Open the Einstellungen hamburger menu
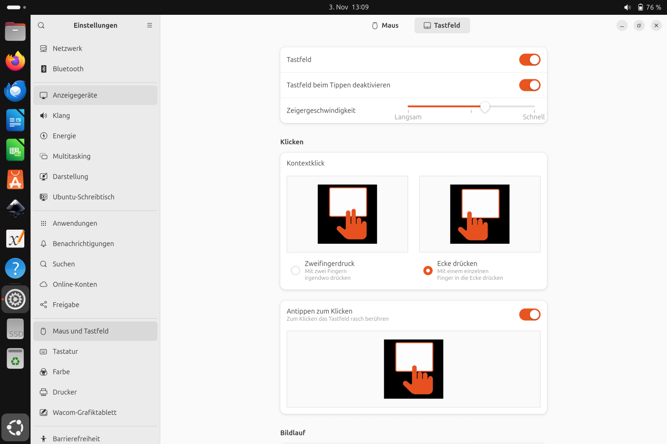This screenshot has height=444, width=667. coord(149,25)
